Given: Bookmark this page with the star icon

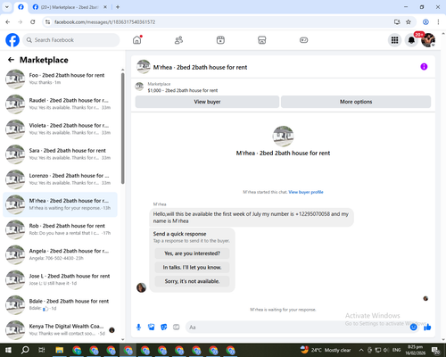Looking at the screenshot, I should (x=409, y=22).
